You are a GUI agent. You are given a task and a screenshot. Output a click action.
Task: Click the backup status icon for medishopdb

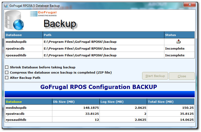pos(178,41)
